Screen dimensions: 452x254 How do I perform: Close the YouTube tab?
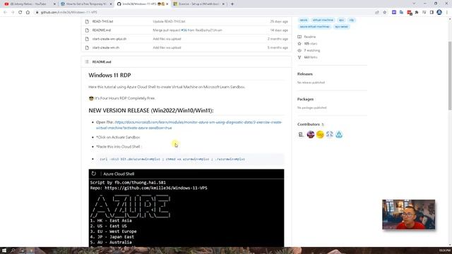pos(55,4)
